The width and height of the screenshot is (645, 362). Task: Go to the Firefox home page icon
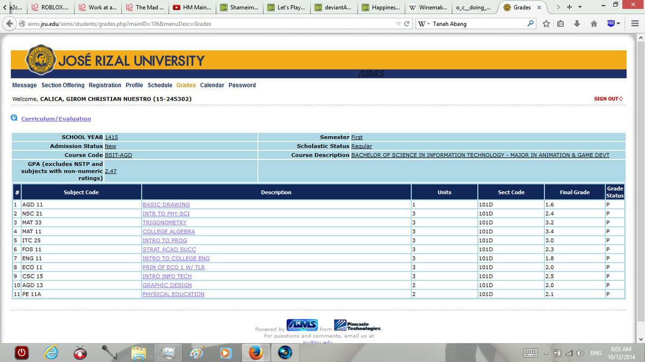(x=594, y=24)
